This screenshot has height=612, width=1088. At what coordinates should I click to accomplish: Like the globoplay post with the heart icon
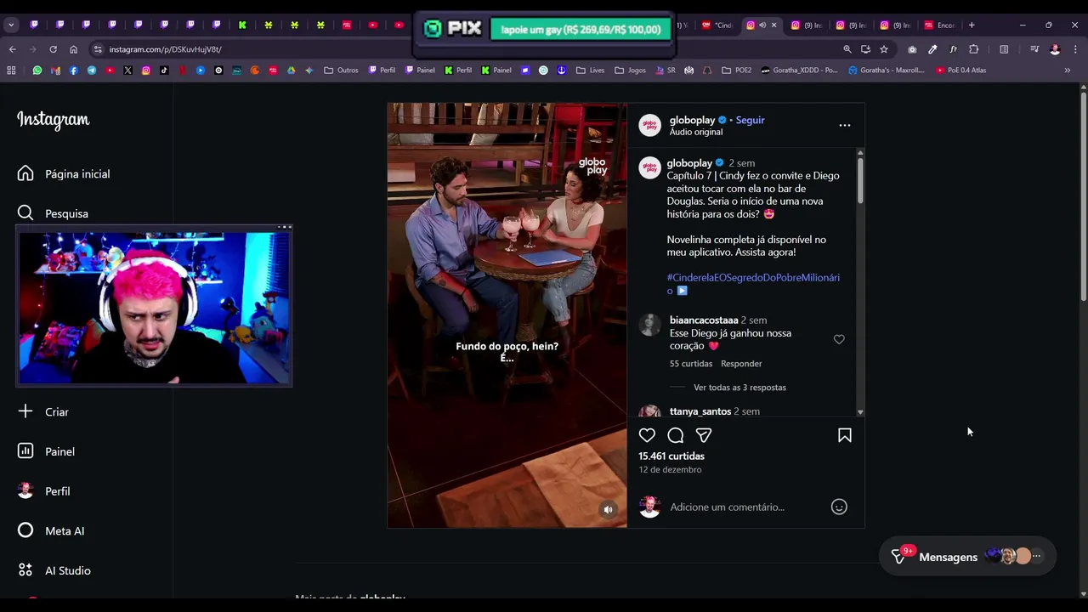(647, 435)
